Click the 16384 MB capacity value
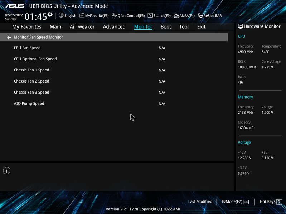The height and width of the screenshot is (214, 286). 246,128
